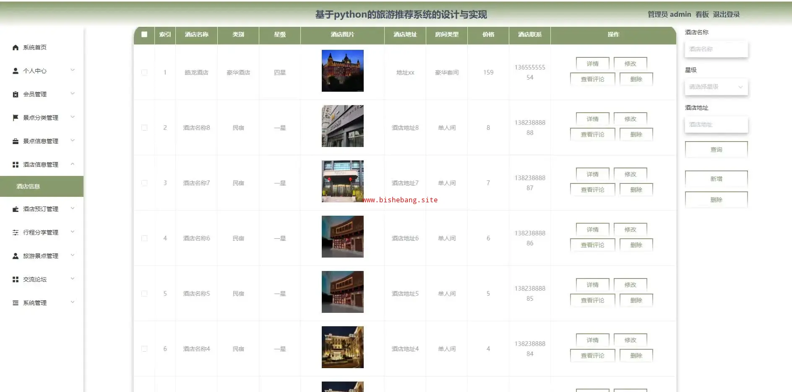Delete the 酒店名称6 row
Image resolution: width=792 pixels, height=392 pixels.
(x=636, y=245)
